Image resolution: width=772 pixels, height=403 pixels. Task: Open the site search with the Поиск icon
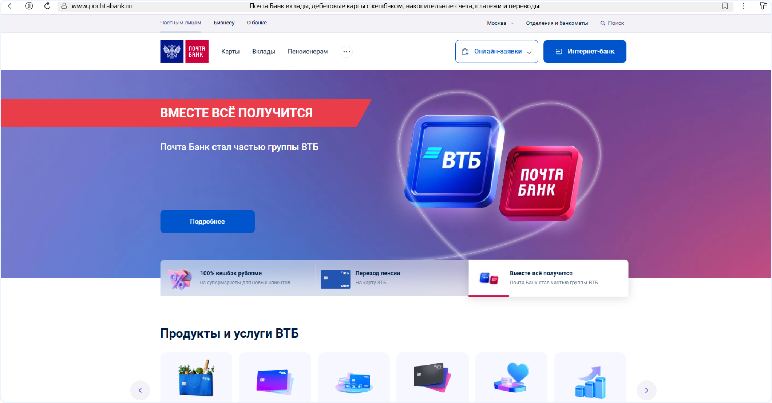point(612,23)
